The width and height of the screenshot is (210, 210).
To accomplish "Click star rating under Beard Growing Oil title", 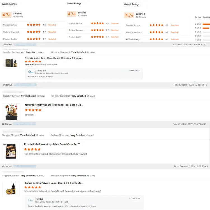I will 33,62.
